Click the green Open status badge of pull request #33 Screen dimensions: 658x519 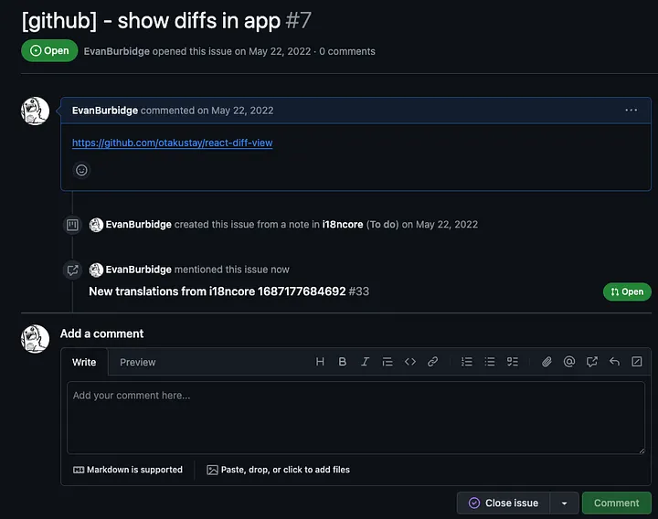tap(627, 291)
